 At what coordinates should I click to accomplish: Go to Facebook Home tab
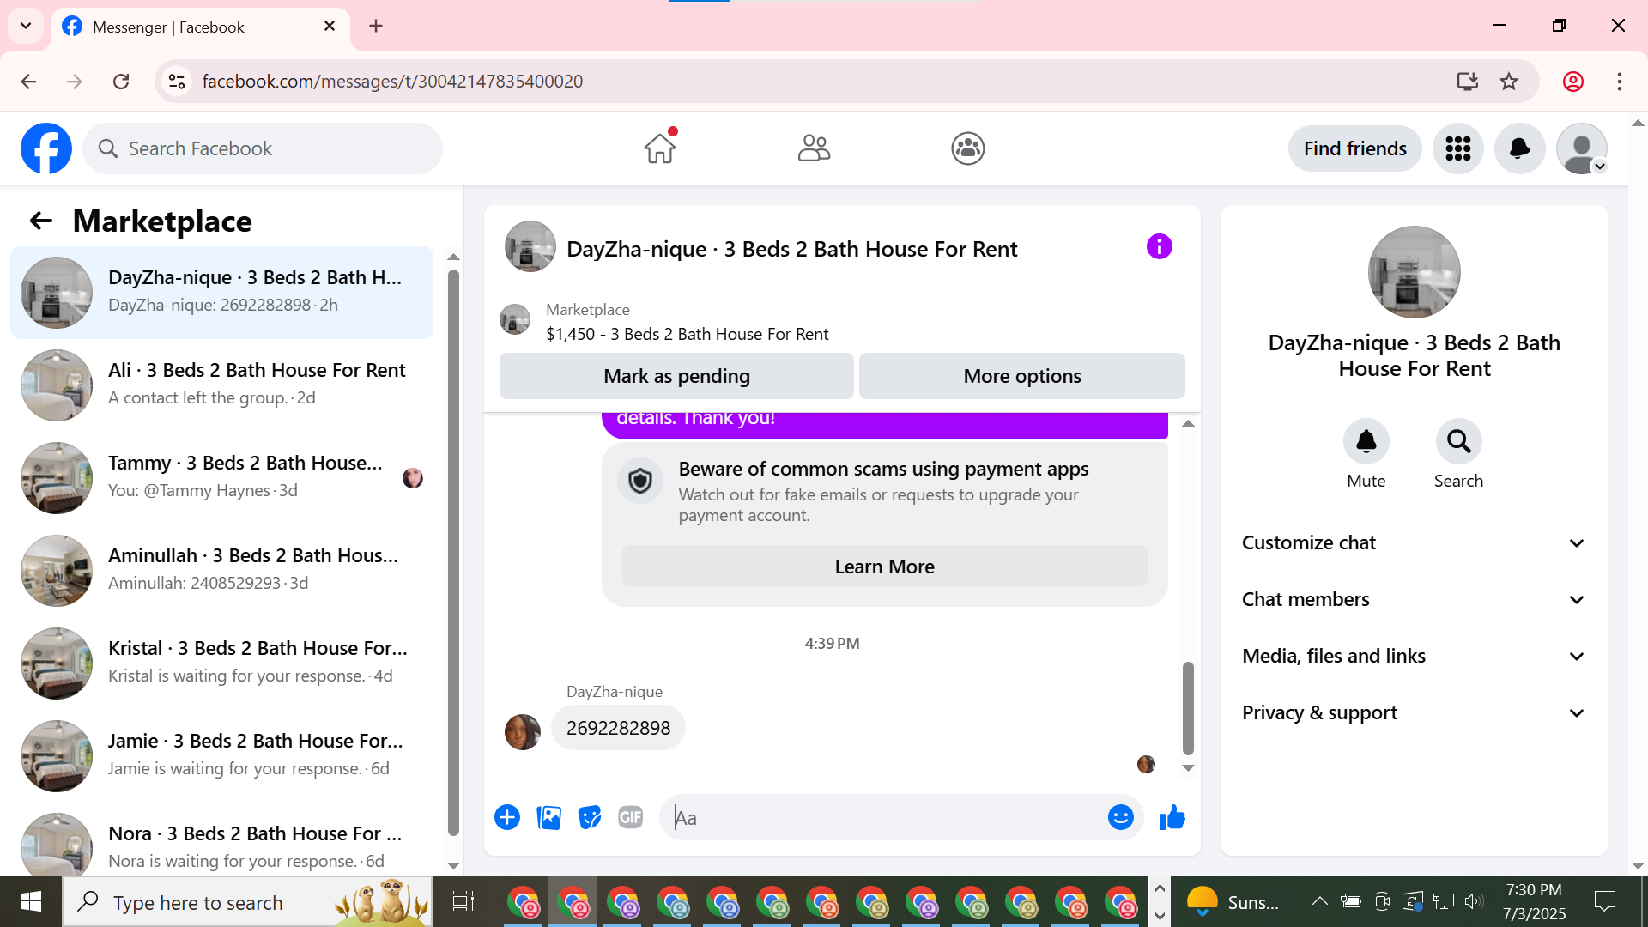[x=660, y=148]
